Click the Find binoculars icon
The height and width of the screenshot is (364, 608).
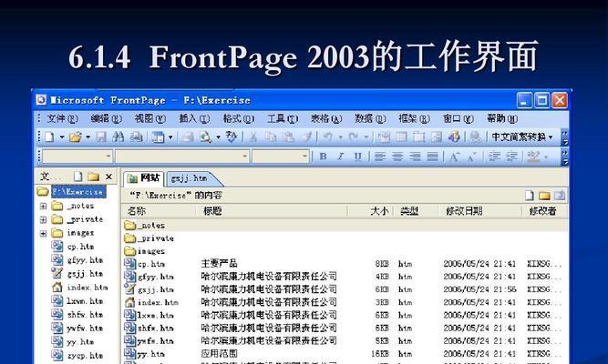click(119, 136)
